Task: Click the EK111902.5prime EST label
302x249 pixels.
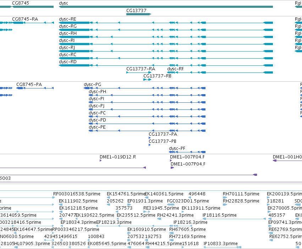Action: coord(78,201)
